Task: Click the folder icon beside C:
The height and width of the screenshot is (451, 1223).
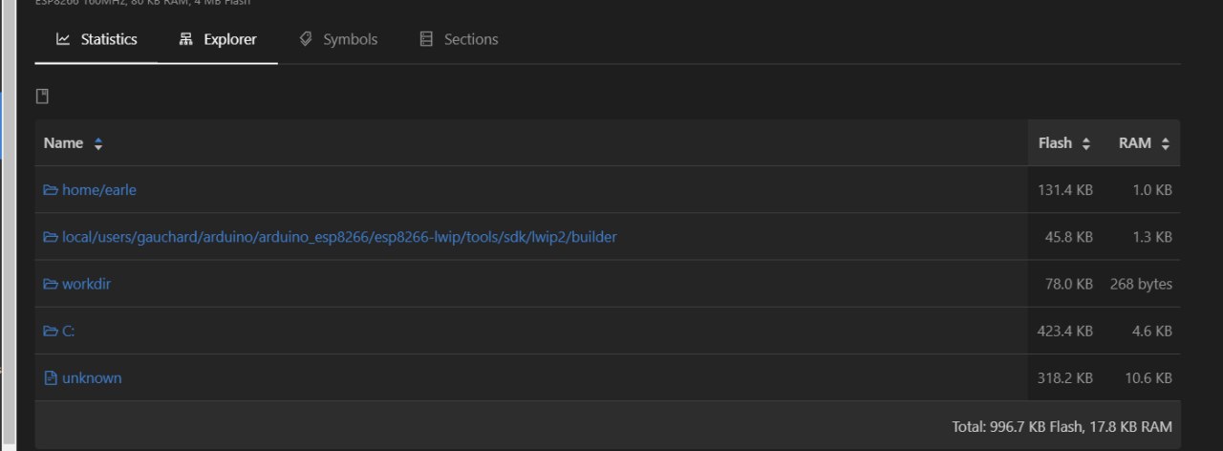Action: coord(51,331)
